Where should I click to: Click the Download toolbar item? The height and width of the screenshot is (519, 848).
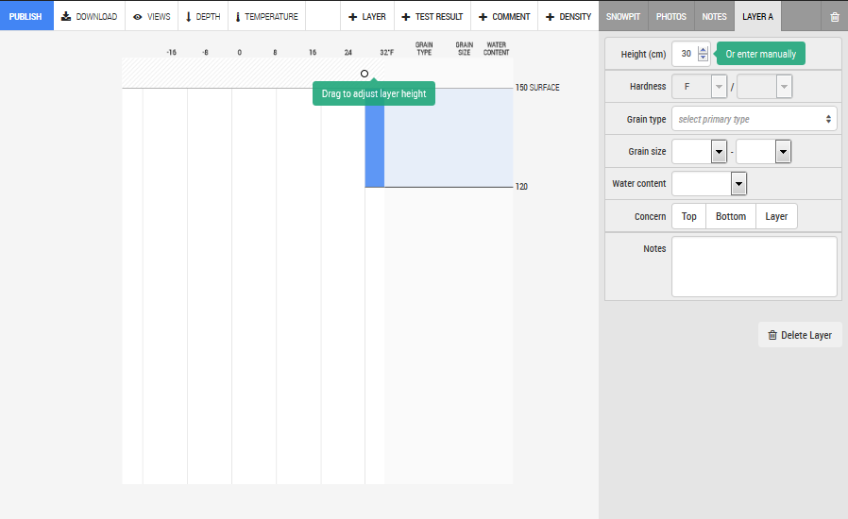(x=89, y=16)
